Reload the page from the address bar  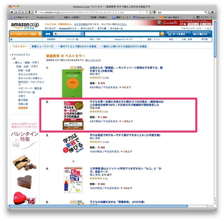147,12
